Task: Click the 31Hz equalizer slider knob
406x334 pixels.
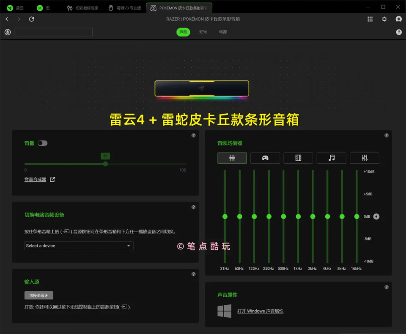Action: (225, 216)
